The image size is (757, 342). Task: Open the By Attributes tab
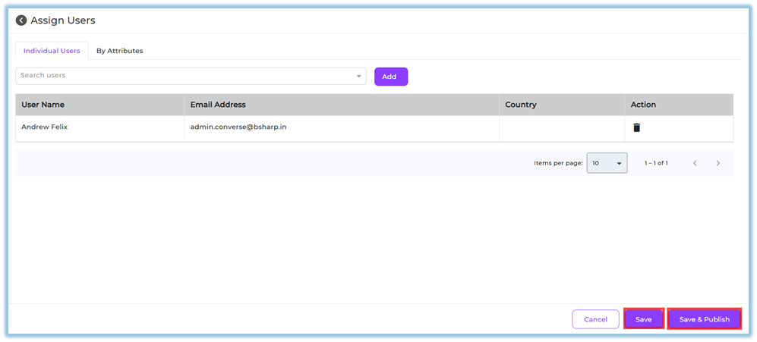pos(119,51)
